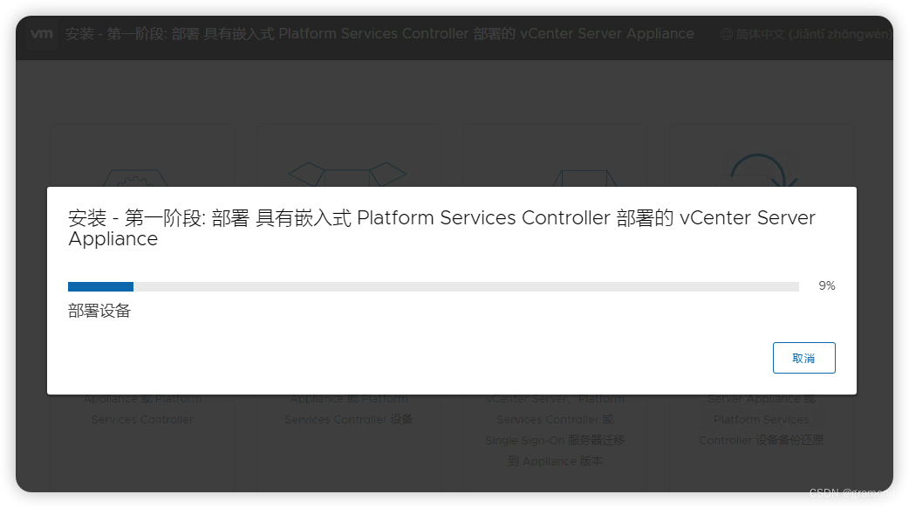Click the deployment progress bar
The width and height of the screenshot is (909, 508).
433,286
